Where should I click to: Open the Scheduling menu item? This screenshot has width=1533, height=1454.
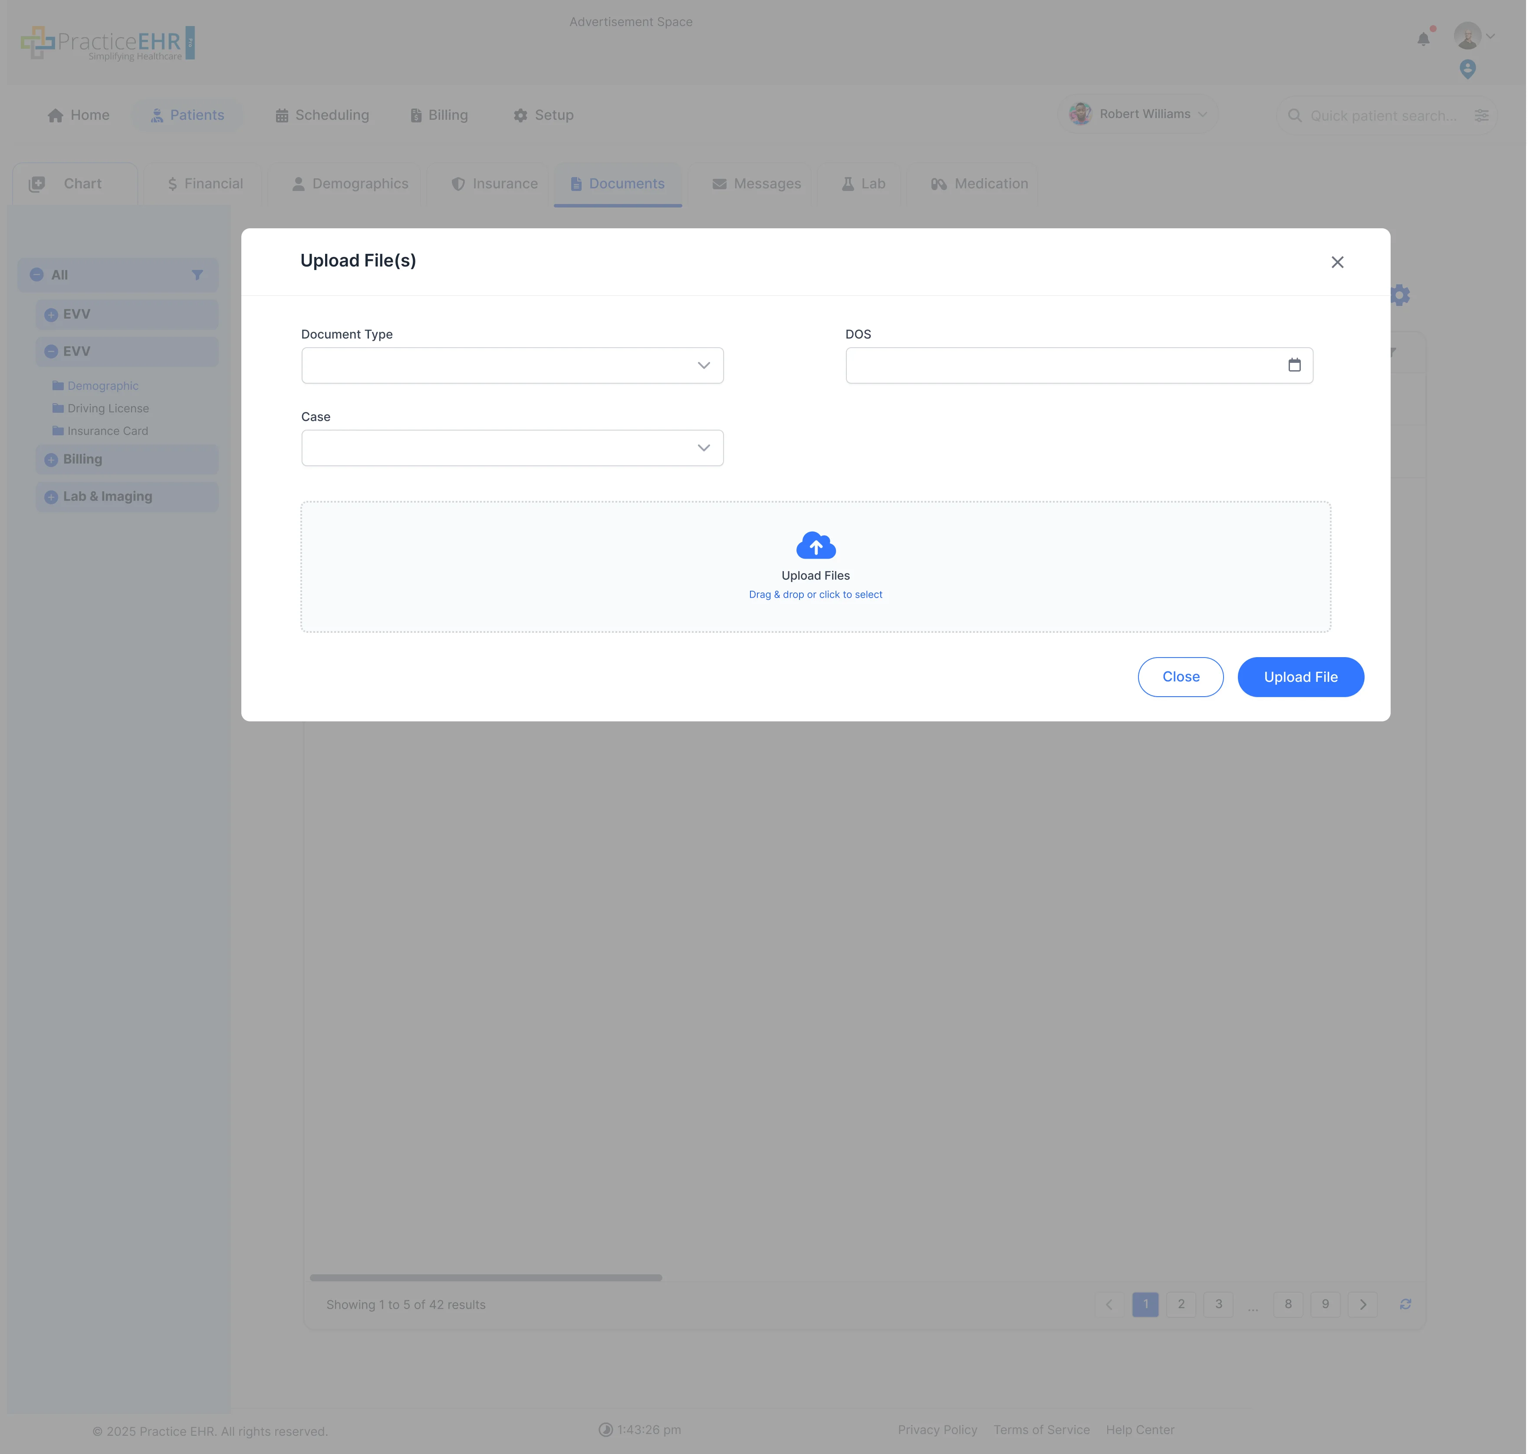click(x=321, y=115)
